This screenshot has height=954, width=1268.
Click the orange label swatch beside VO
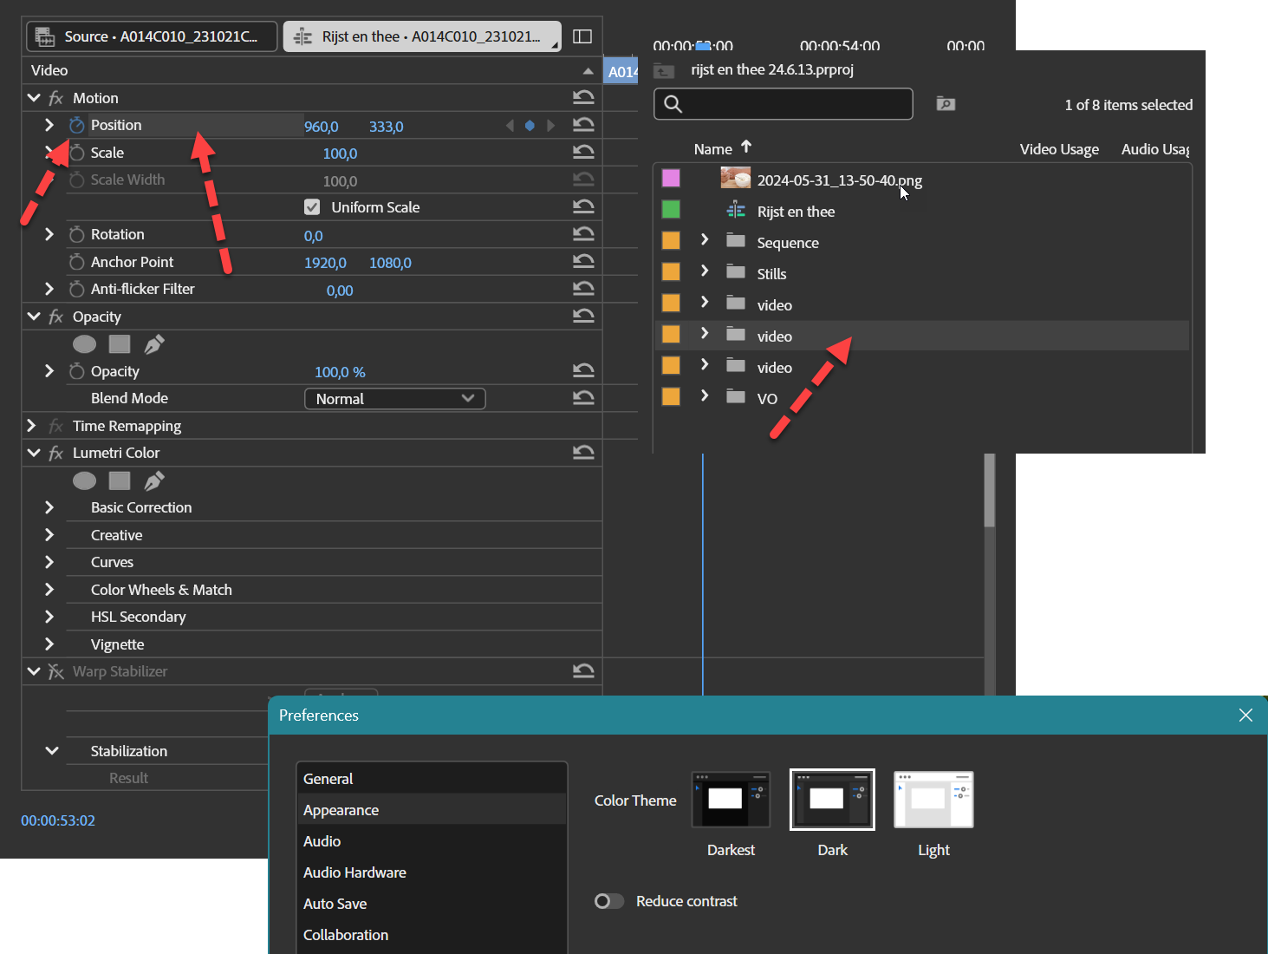click(670, 395)
